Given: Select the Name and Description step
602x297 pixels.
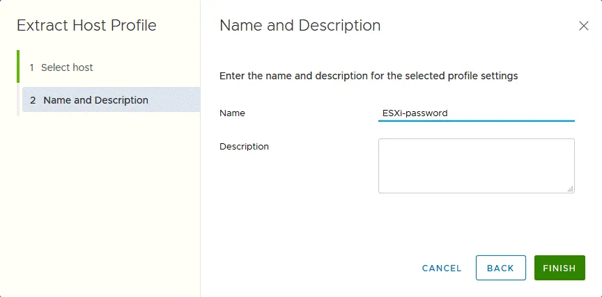Looking at the screenshot, I should [95, 100].
